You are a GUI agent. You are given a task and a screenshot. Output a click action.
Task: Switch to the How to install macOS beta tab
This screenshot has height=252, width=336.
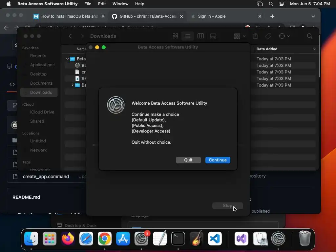(x=70, y=16)
